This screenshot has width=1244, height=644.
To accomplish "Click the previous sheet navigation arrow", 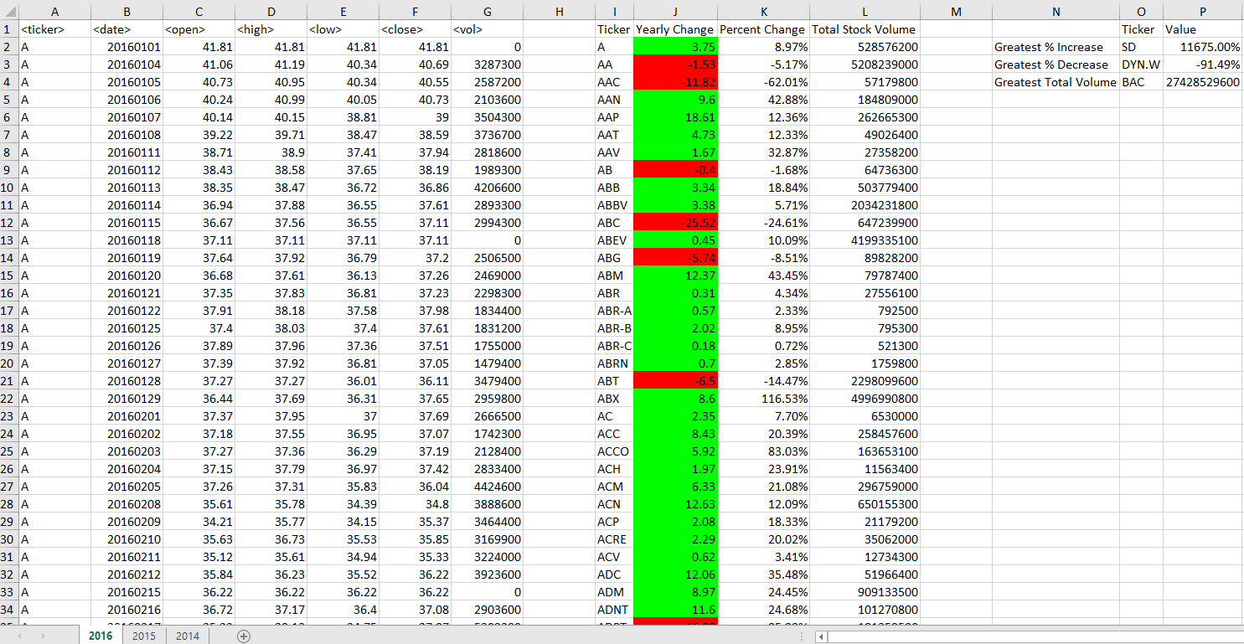I will pos(21,636).
